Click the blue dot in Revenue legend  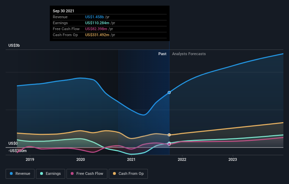click(x=11, y=173)
